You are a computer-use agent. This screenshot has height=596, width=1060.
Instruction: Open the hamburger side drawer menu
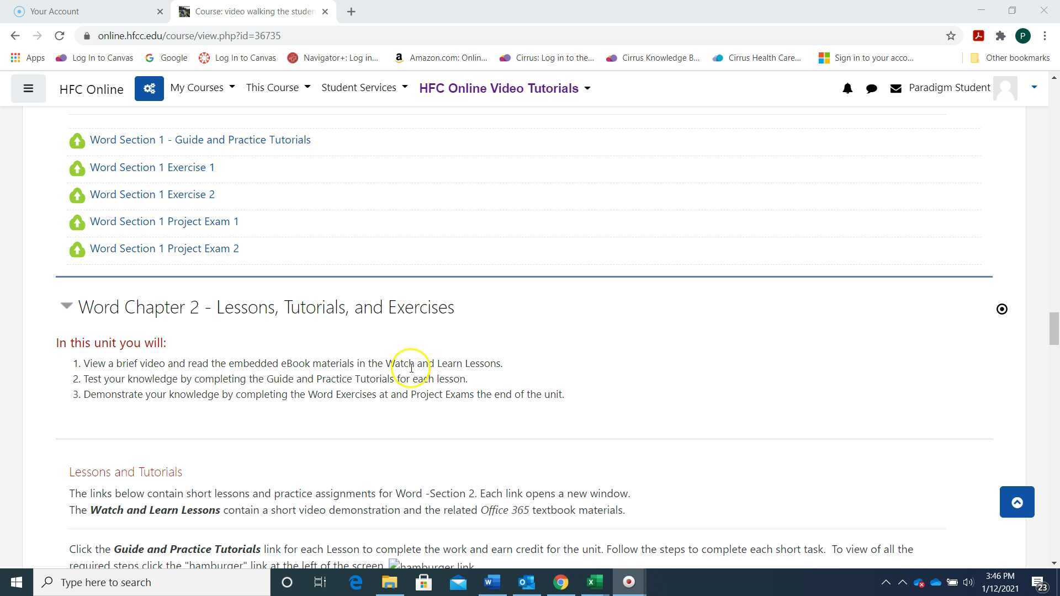(28, 88)
